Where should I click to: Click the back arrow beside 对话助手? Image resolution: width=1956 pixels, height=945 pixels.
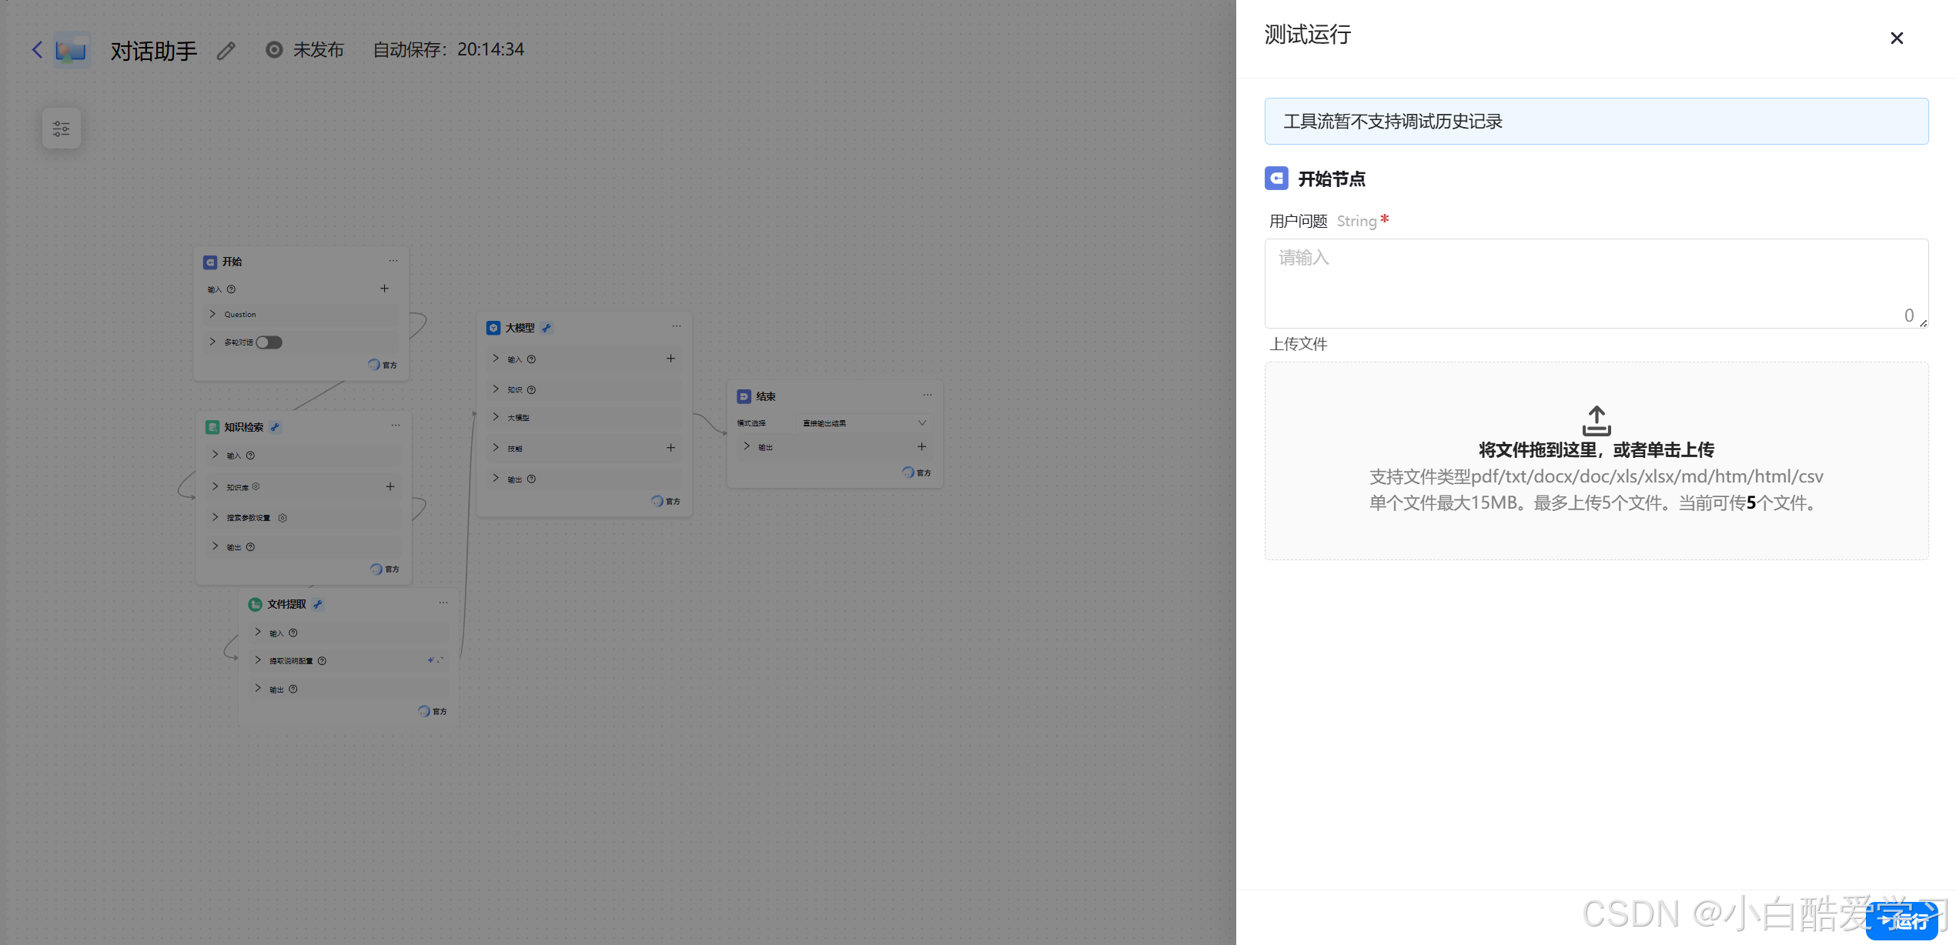(x=36, y=50)
